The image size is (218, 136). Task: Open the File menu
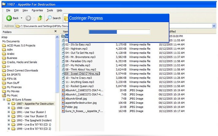[8, 10]
